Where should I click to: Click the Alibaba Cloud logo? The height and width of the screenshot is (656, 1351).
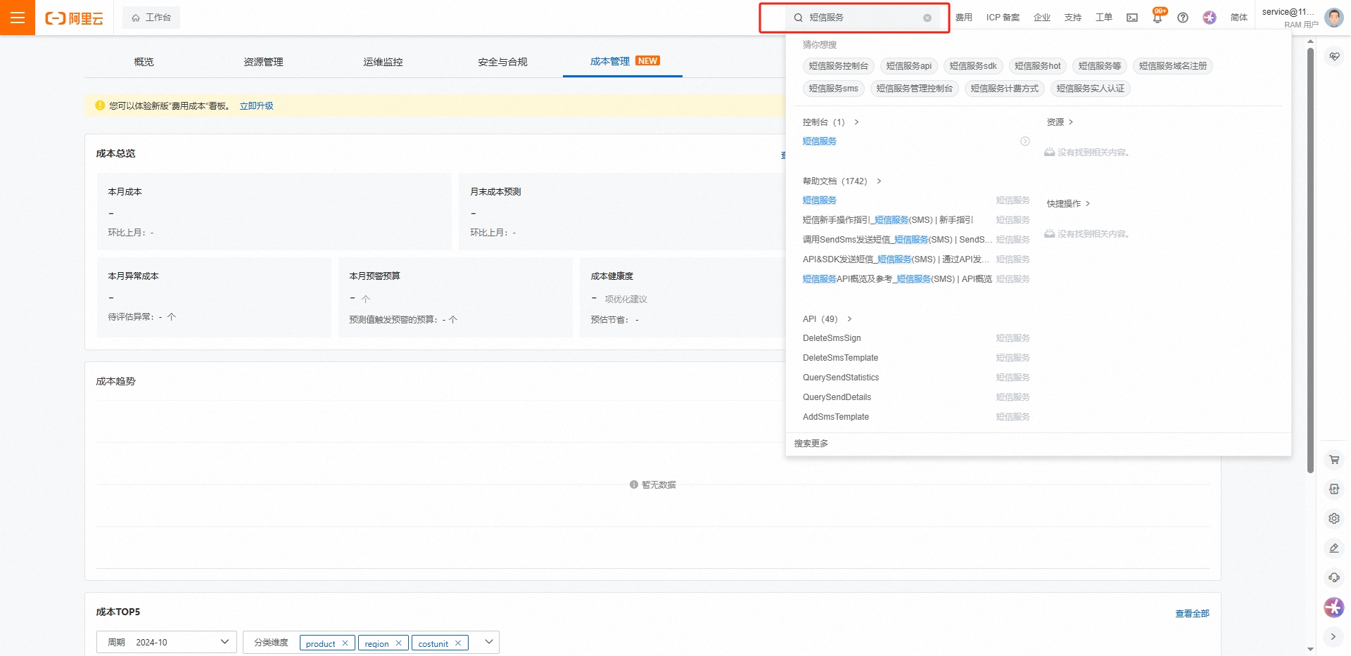[74, 18]
